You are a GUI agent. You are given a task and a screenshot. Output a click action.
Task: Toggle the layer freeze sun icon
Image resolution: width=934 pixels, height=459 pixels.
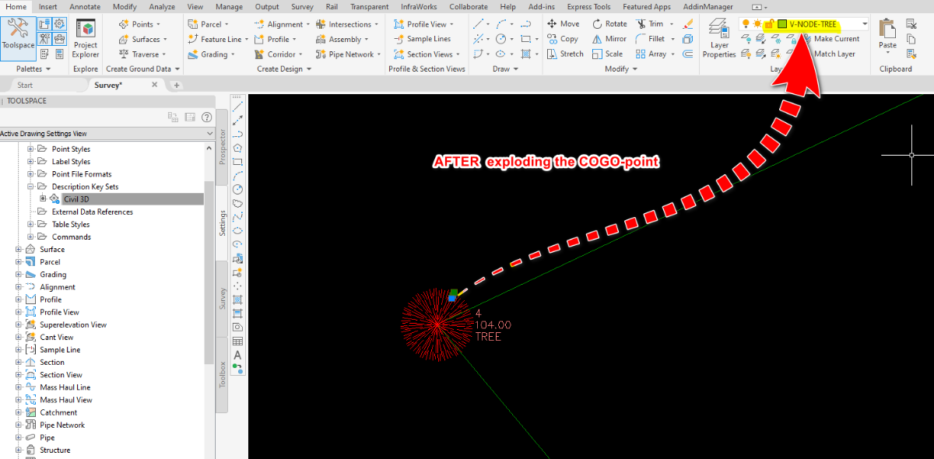point(757,24)
